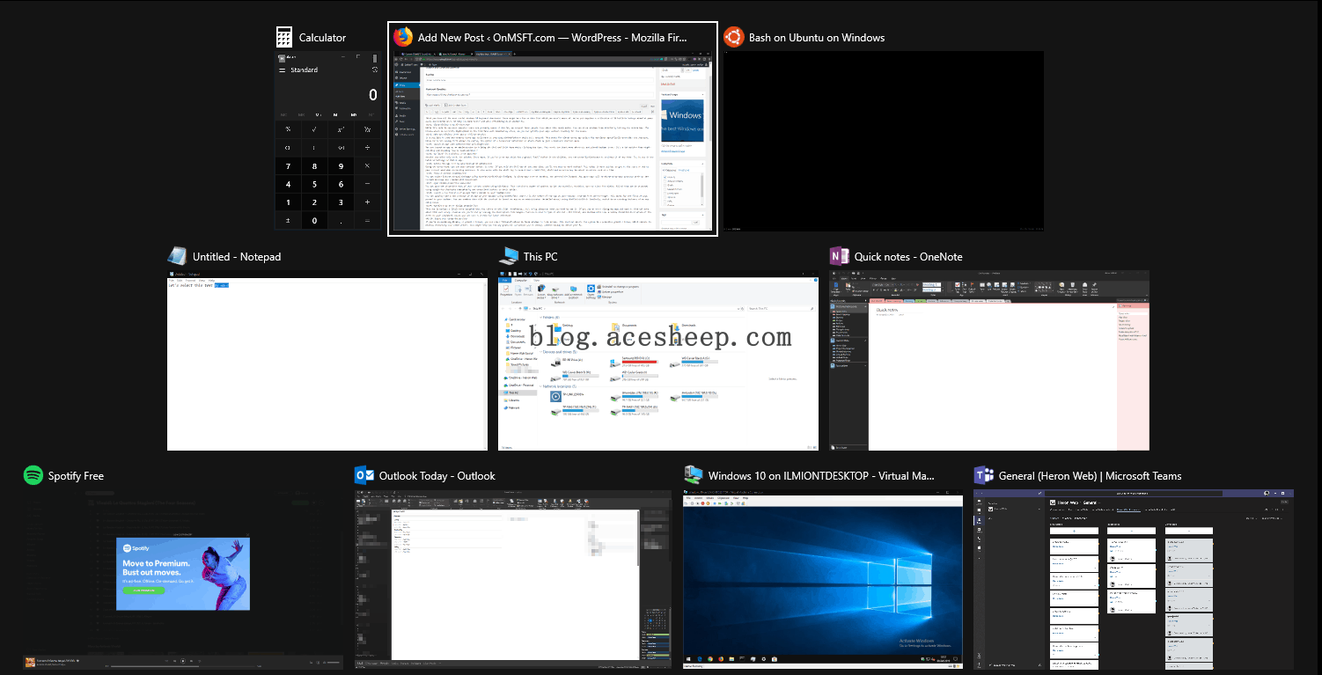Click the Spotify logo icon
Image resolution: width=1322 pixels, height=675 pixels.
click(x=33, y=475)
